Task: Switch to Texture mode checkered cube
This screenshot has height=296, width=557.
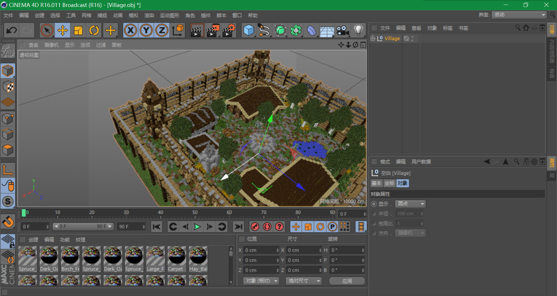Action: pos(8,86)
